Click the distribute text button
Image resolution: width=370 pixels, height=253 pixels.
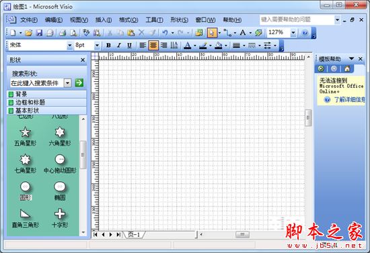174,45
